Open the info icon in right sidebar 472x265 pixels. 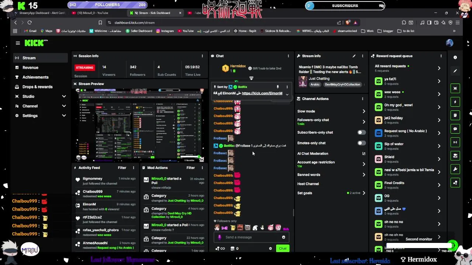click(455, 57)
